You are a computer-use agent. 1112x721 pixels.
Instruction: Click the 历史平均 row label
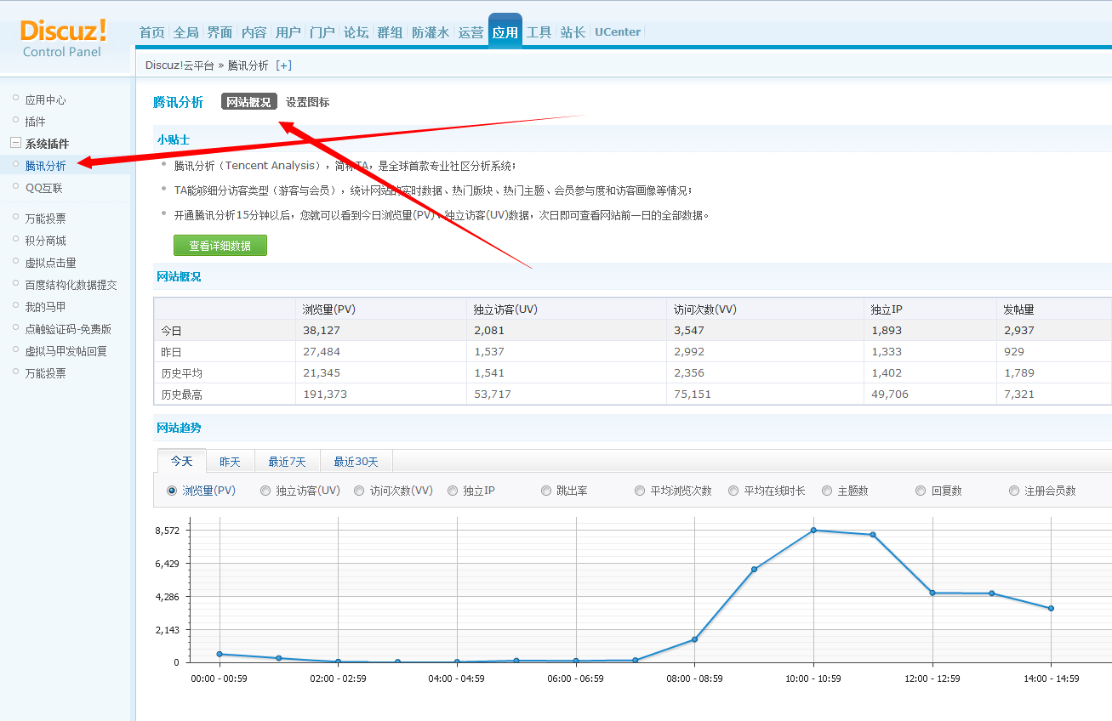point(182,373)
